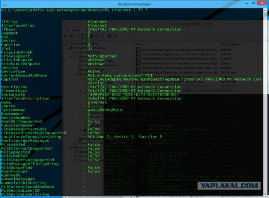The height and width of the screenshot is (198, 269).
Task: Click the Export List icon in Policy Editor toolbar
Action: click(102, 36)
